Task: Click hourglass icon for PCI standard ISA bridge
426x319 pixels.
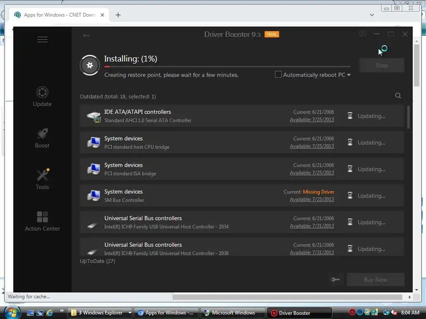Action: tap(350, 169)
